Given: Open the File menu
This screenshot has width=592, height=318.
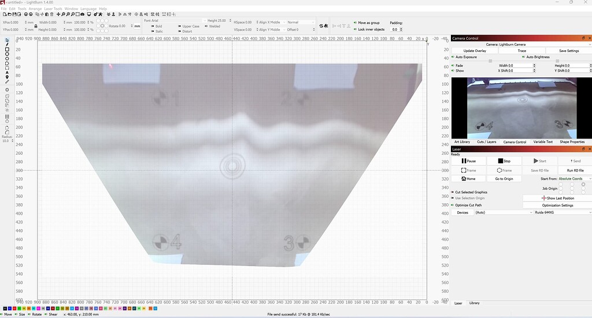Looking at the screenshot, I should click(4, 9).
